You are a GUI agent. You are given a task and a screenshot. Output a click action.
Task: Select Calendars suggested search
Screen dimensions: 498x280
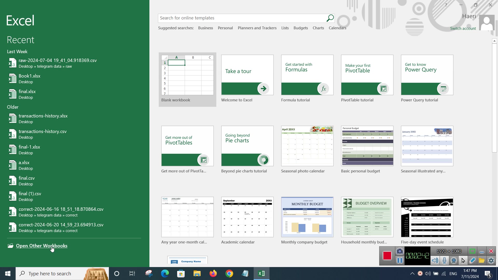(x=337, y=28)
